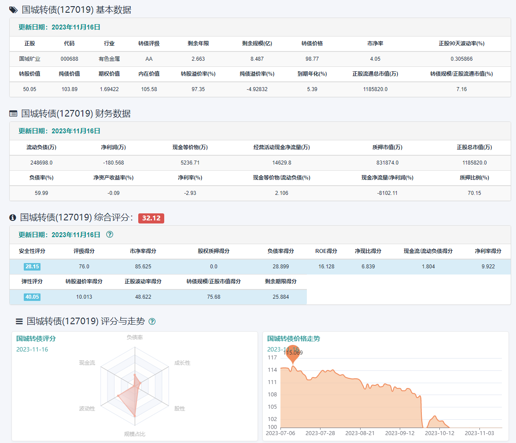Click the 弹性评分 column header
This screenshot has height=443, width=516.
pos(32,281)
